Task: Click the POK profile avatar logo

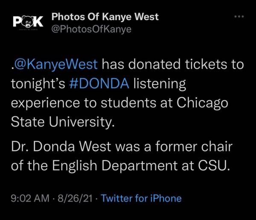Action: [x=27, y=23]
